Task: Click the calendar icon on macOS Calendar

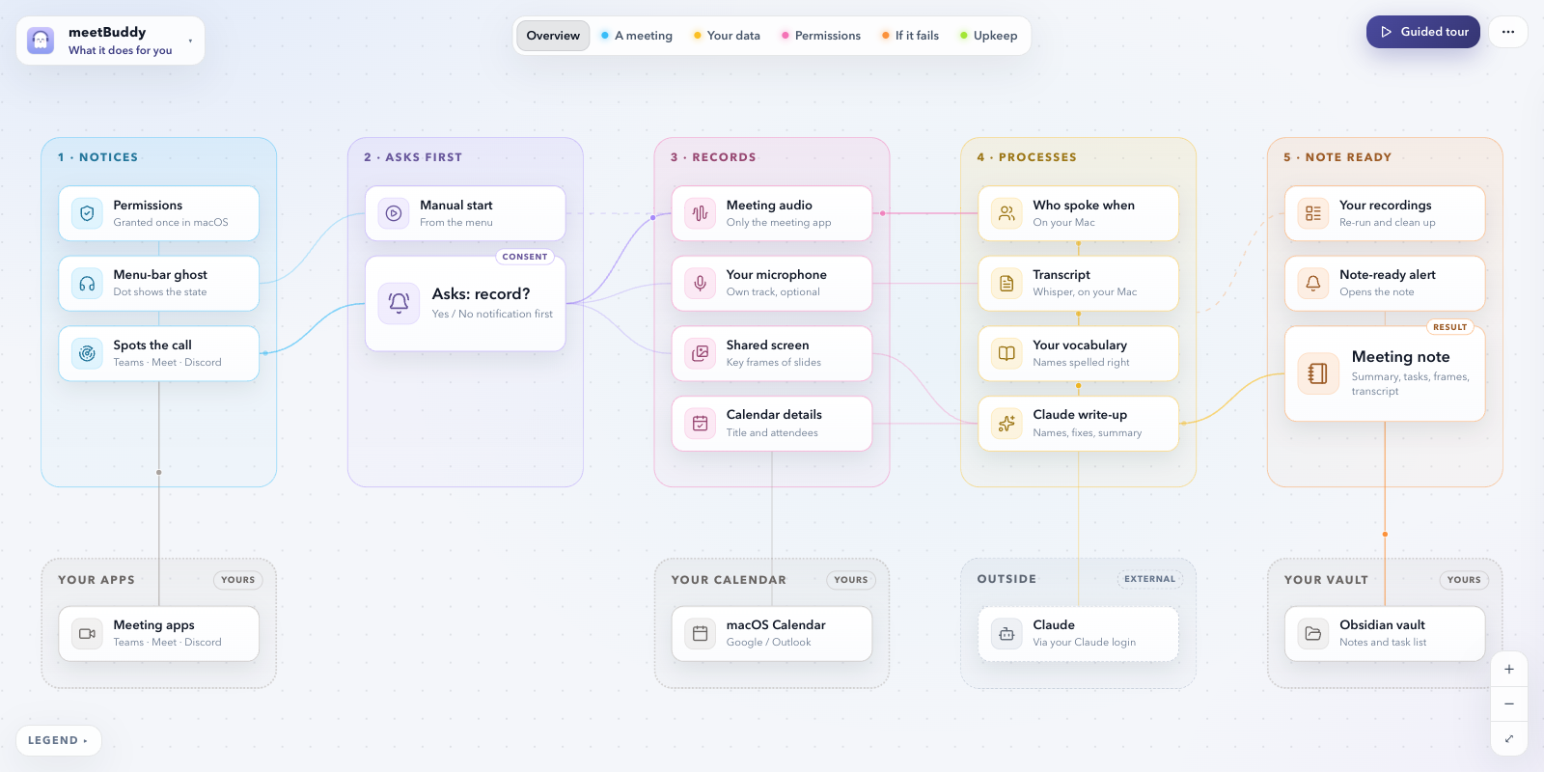Action: (701, 634)
